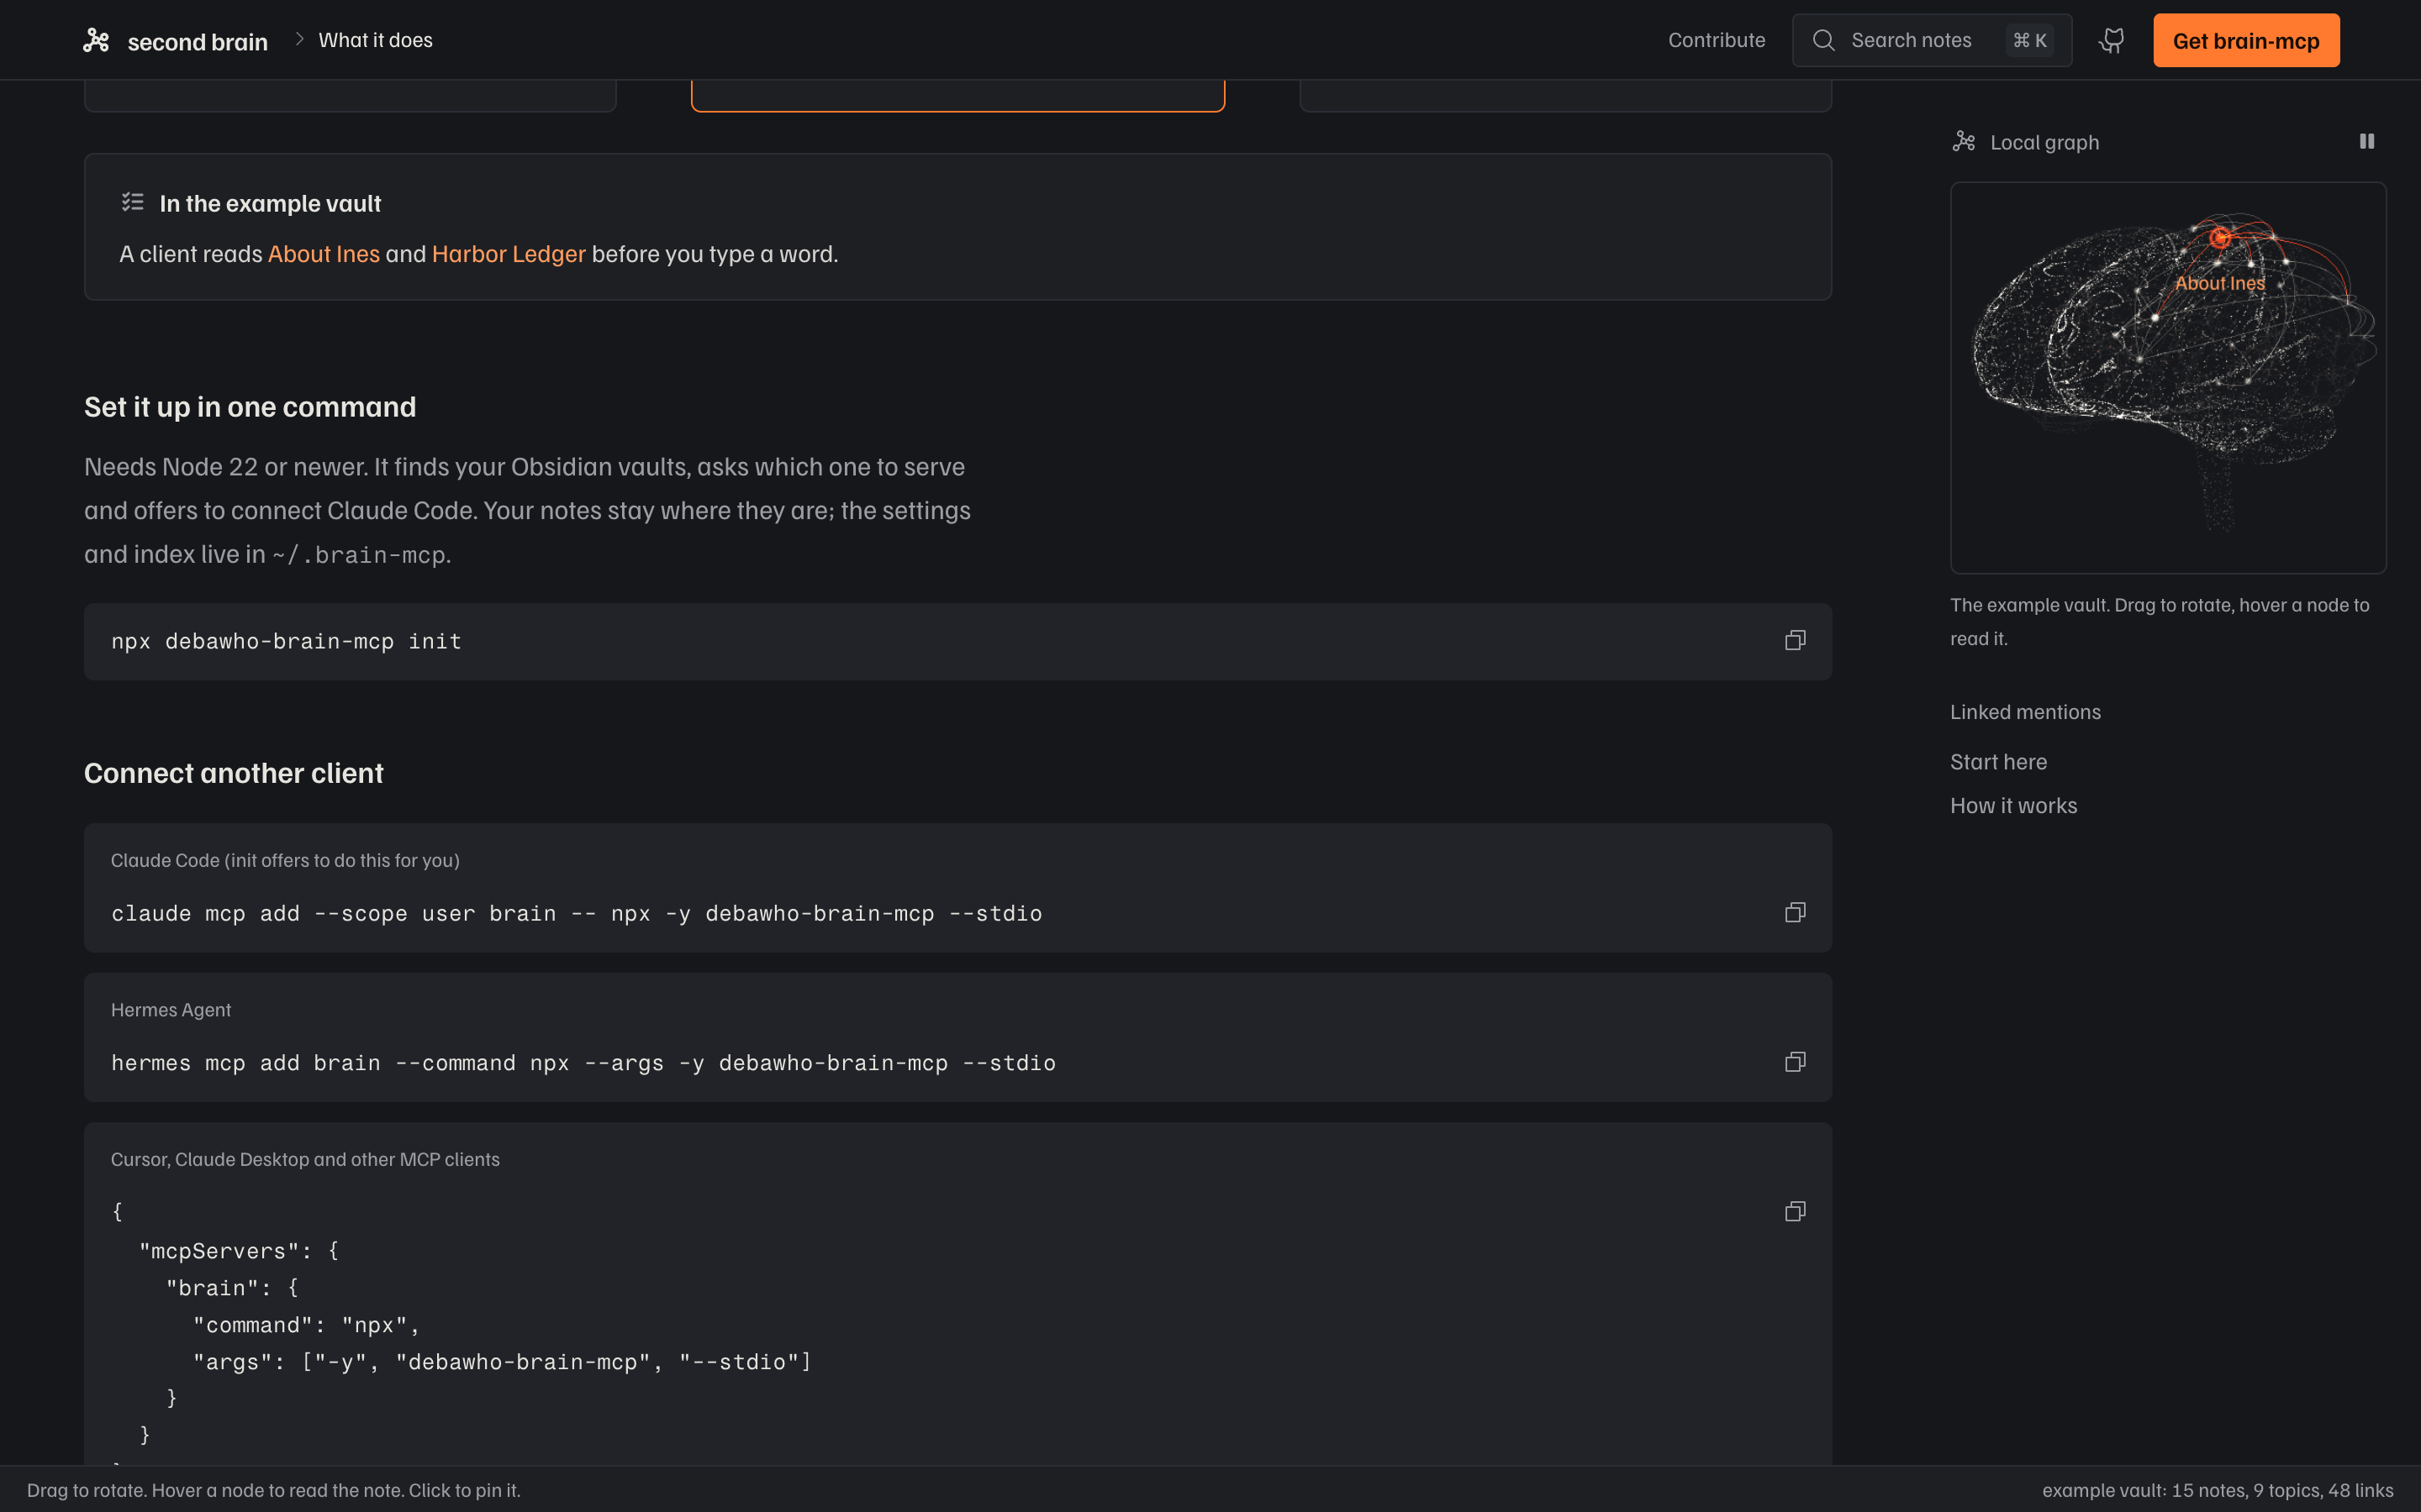This screenshot has height=1512, width=2421.
Task: Open the Start here linked mention
Action: point(1998,762)
